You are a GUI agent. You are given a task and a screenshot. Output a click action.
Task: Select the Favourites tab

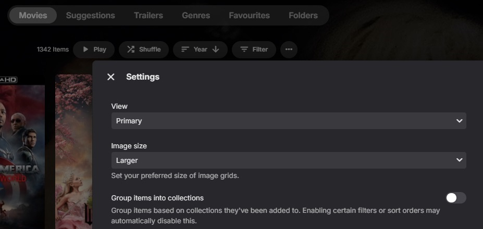point(249,15)
